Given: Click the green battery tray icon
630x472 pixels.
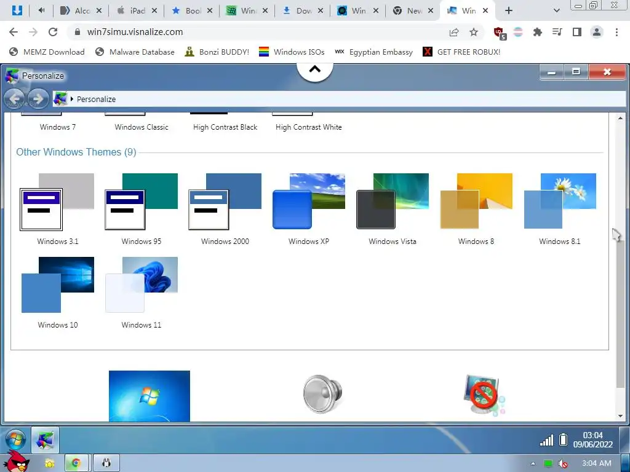Looking at the screenshot, I should pos(548,463).
